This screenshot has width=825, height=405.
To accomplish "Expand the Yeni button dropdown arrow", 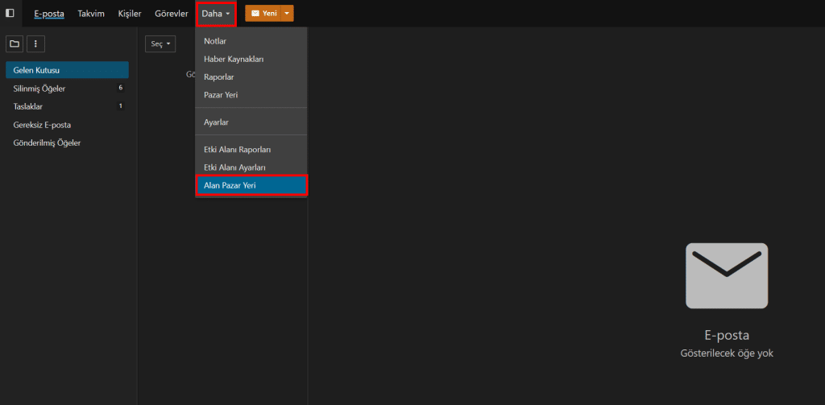I will coord(288,14).
